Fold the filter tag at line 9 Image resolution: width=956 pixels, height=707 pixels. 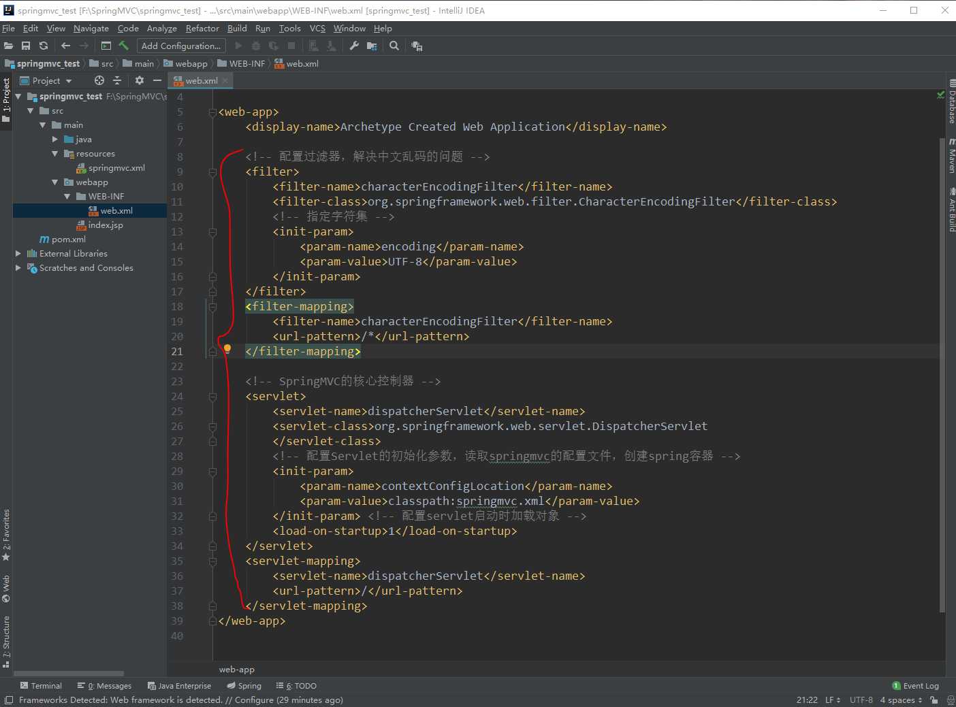click(x=212, y=172)
